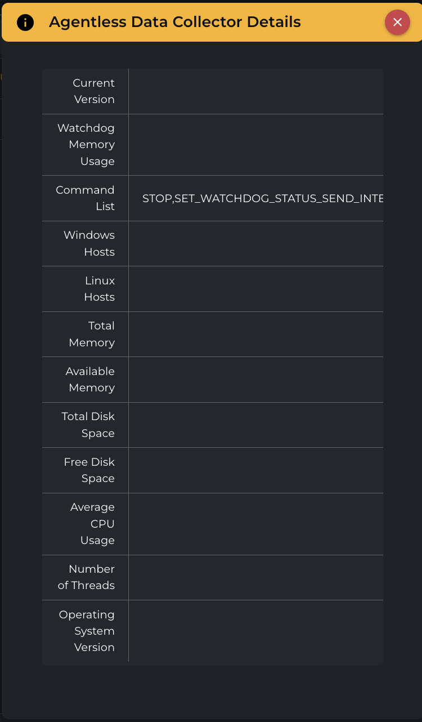Click the Linux Hosts label

(x=100, y=289)
